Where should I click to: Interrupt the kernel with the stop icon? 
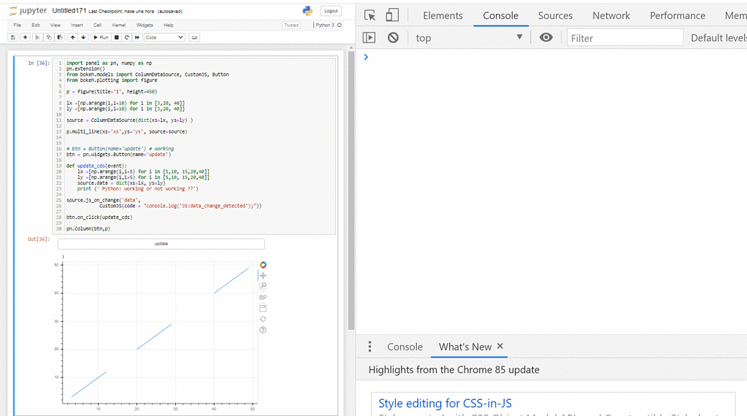[x=117, y=37]
